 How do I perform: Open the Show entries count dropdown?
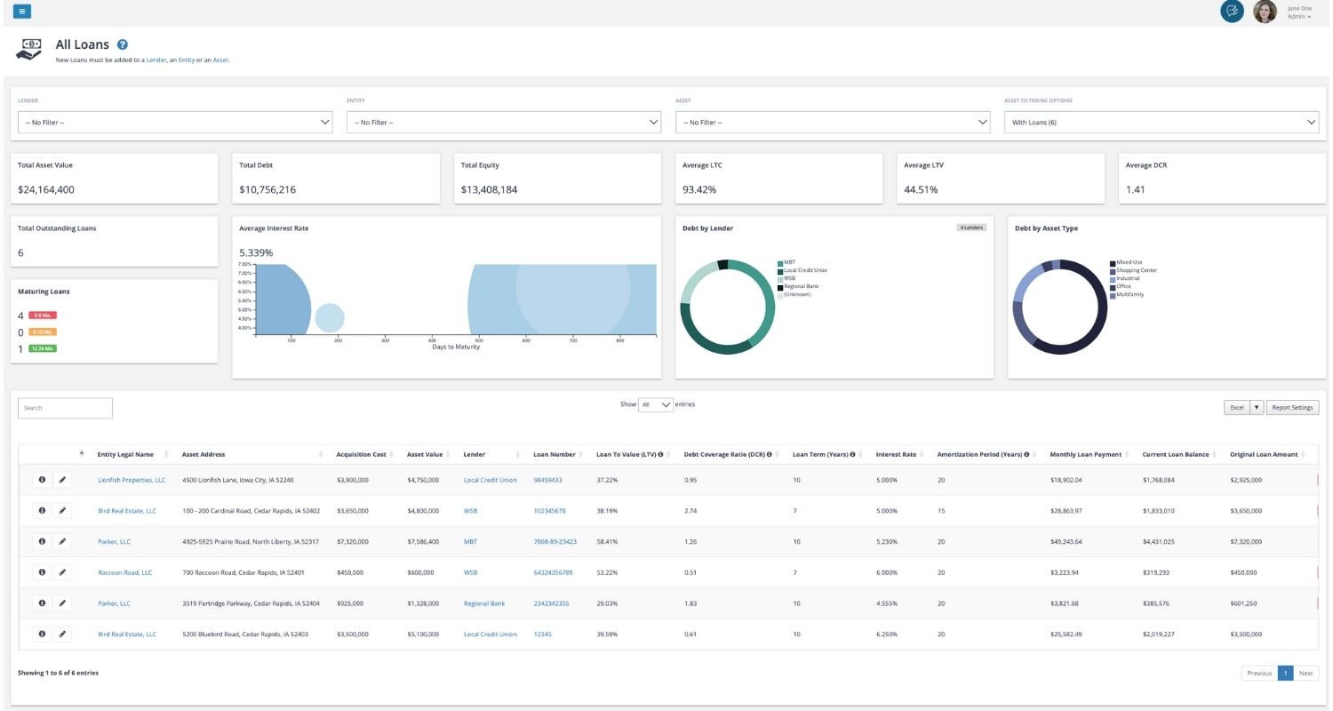(x=656, y=404)
